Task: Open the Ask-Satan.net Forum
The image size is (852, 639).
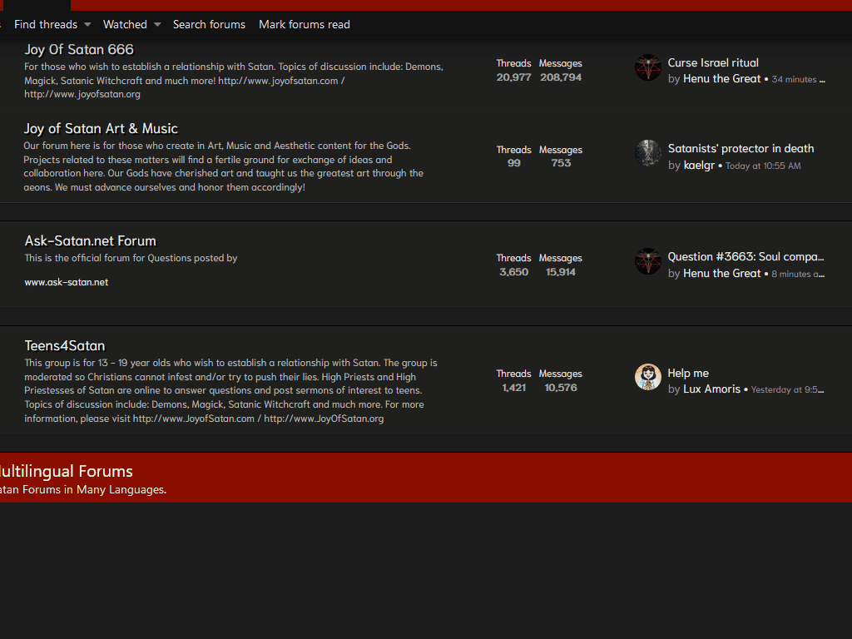Action: click(90, 240)
